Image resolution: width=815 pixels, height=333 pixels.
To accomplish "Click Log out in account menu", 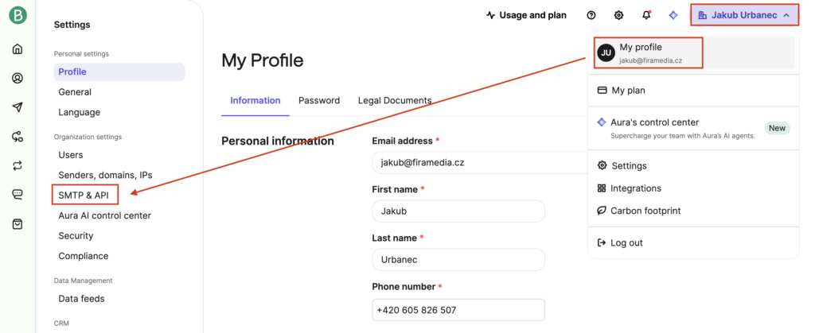I will tap(626, 243).
